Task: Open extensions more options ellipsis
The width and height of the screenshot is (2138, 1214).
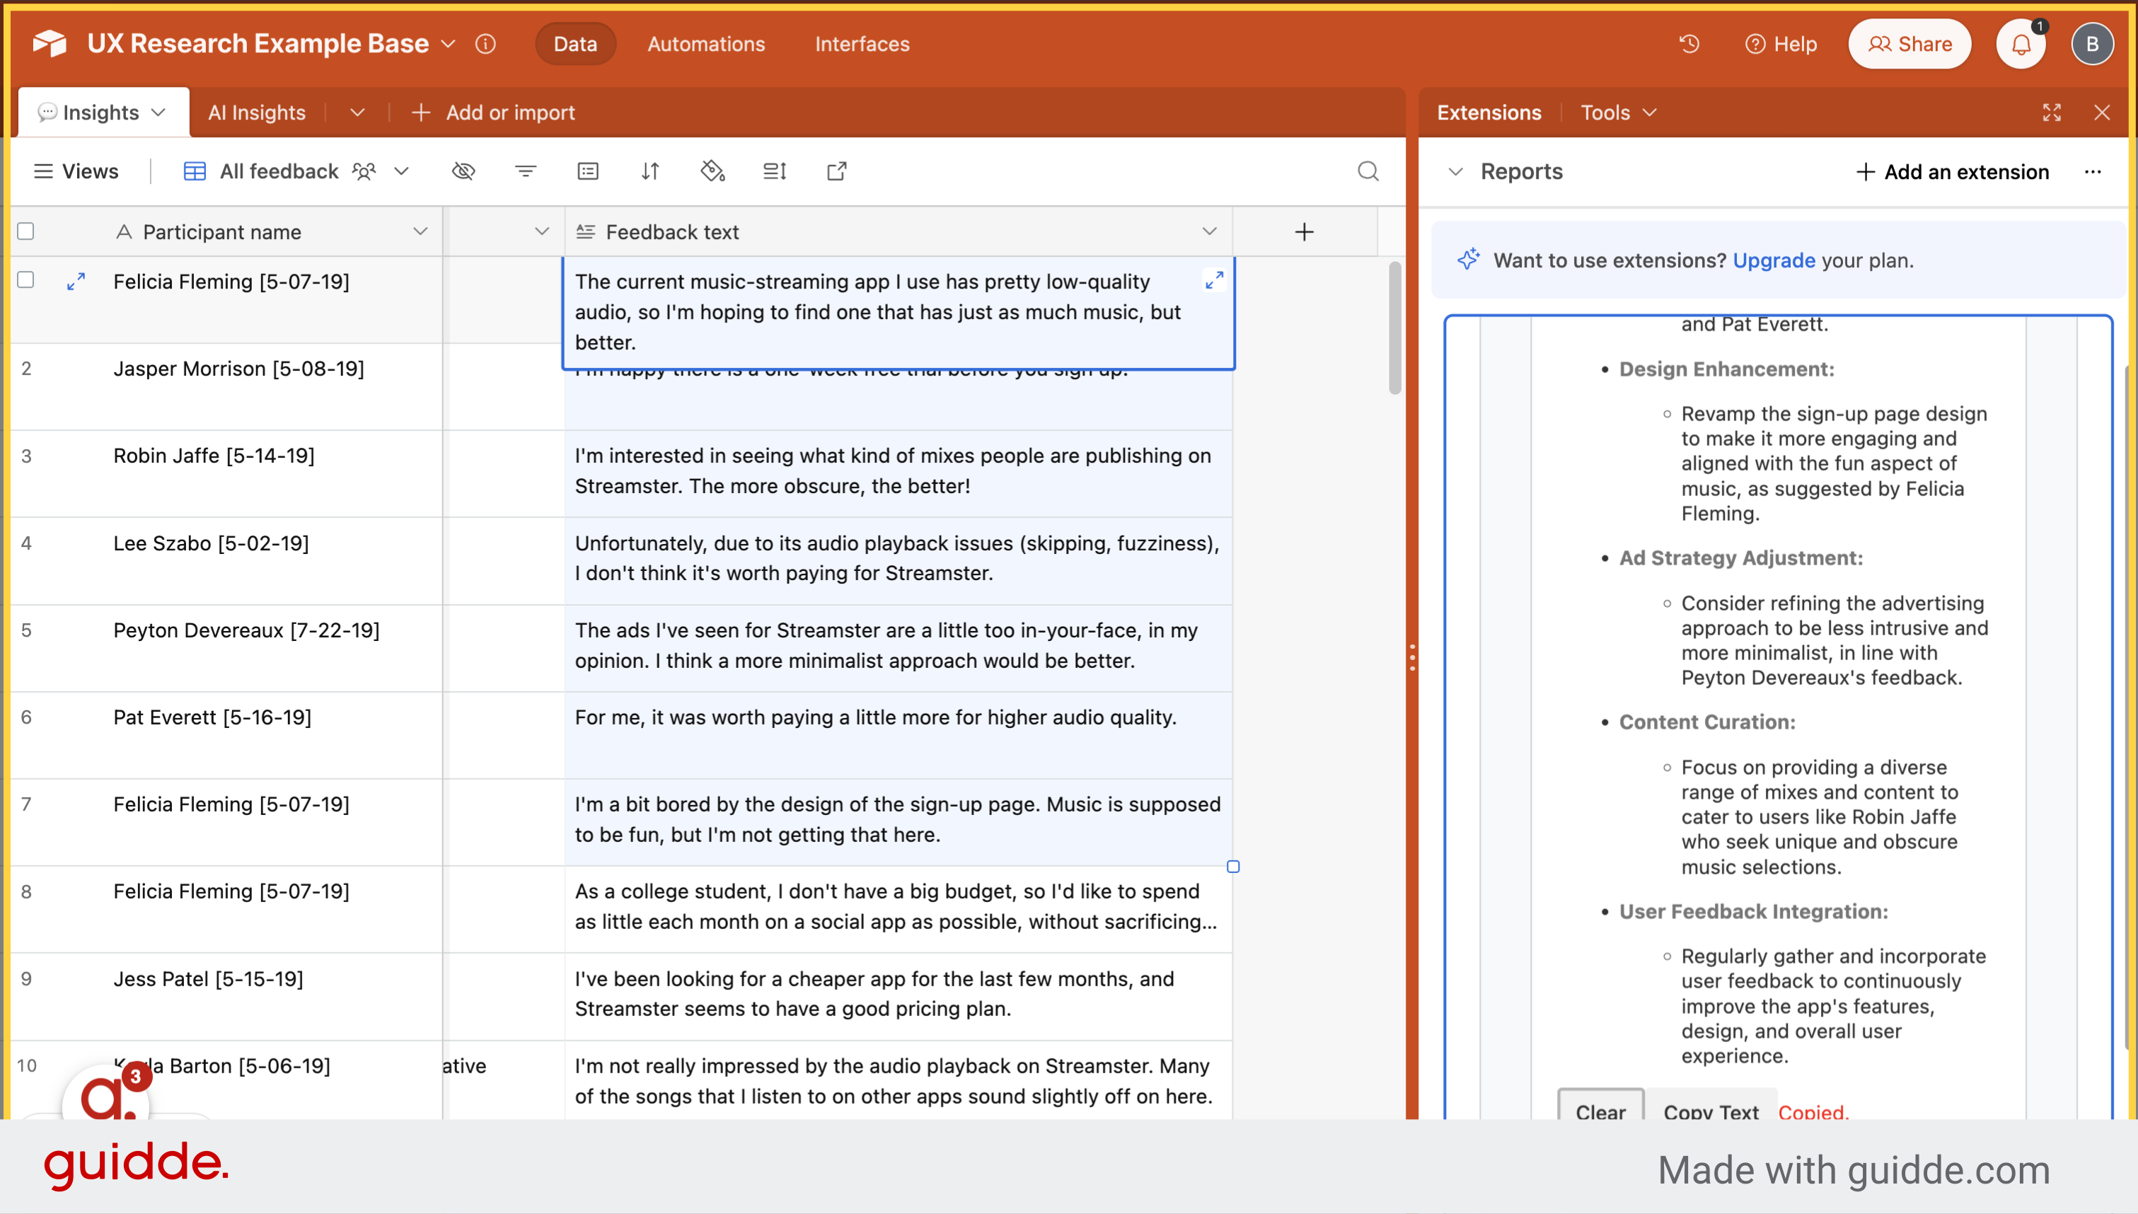Action: 2093,172
